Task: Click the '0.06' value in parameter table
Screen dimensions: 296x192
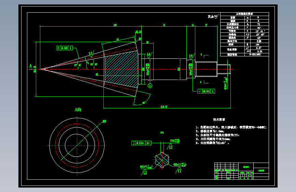Action: click(259, 51)
